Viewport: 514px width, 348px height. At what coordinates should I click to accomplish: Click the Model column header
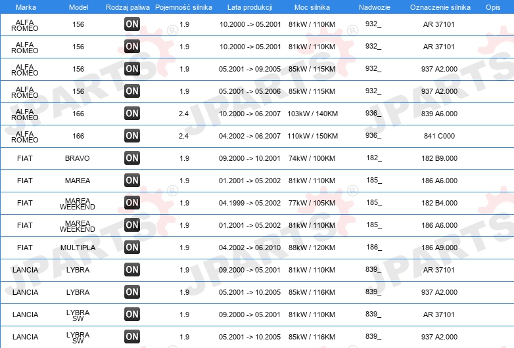pos(78,7)
